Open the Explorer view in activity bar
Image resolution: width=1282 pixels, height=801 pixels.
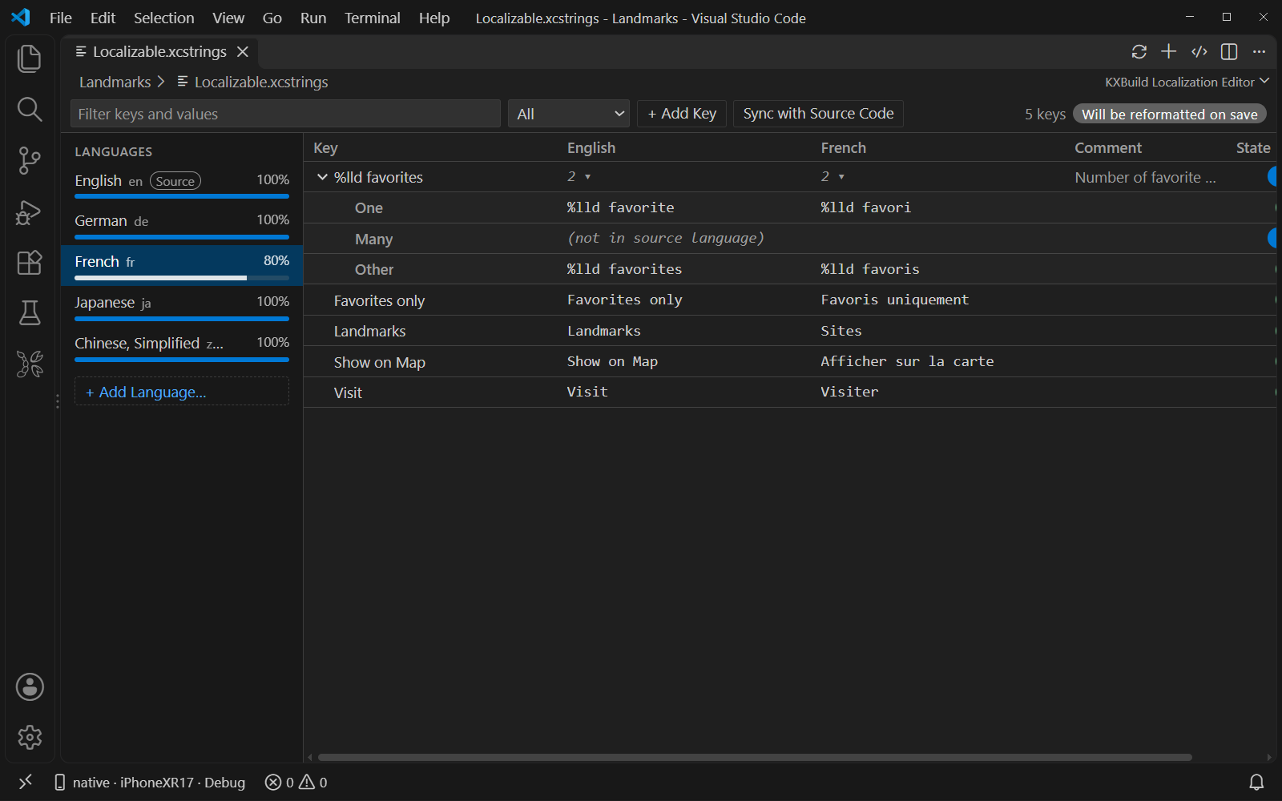[x=30, y=58]
